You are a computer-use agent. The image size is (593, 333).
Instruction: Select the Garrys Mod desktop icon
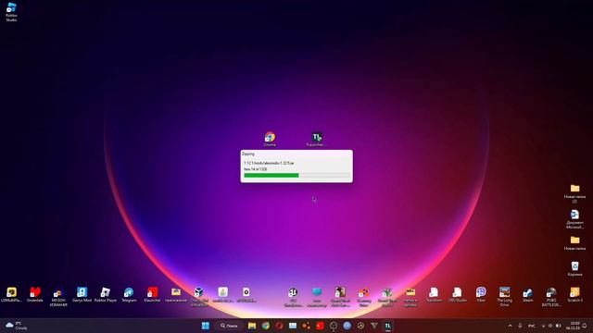pyautogui.click(x=82, y=294)
